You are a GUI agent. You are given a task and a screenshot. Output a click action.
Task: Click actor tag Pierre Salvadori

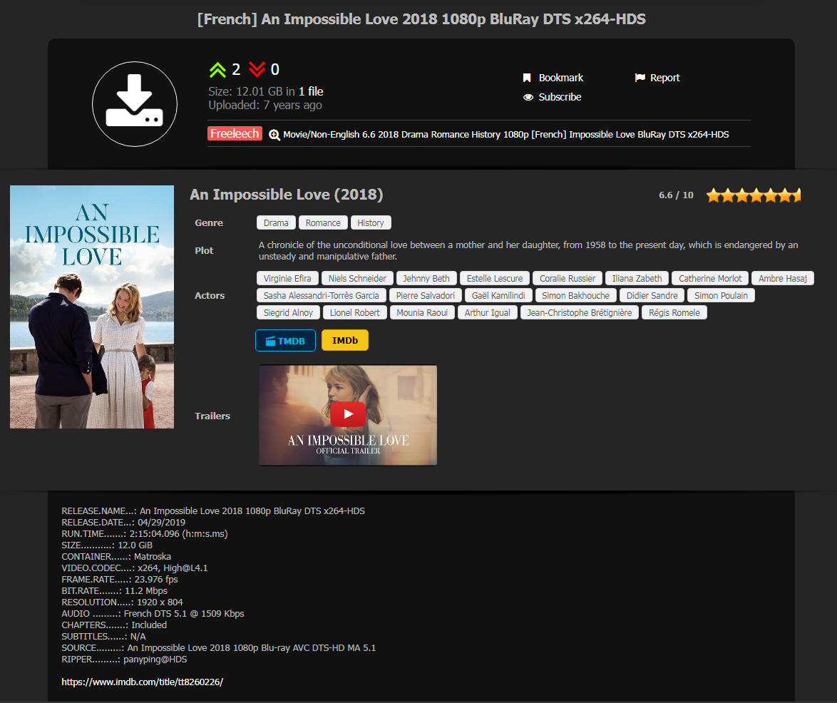point(426,295)
